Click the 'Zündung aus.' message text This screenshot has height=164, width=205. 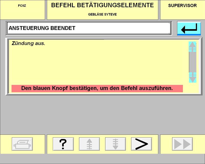pos(28,44)
